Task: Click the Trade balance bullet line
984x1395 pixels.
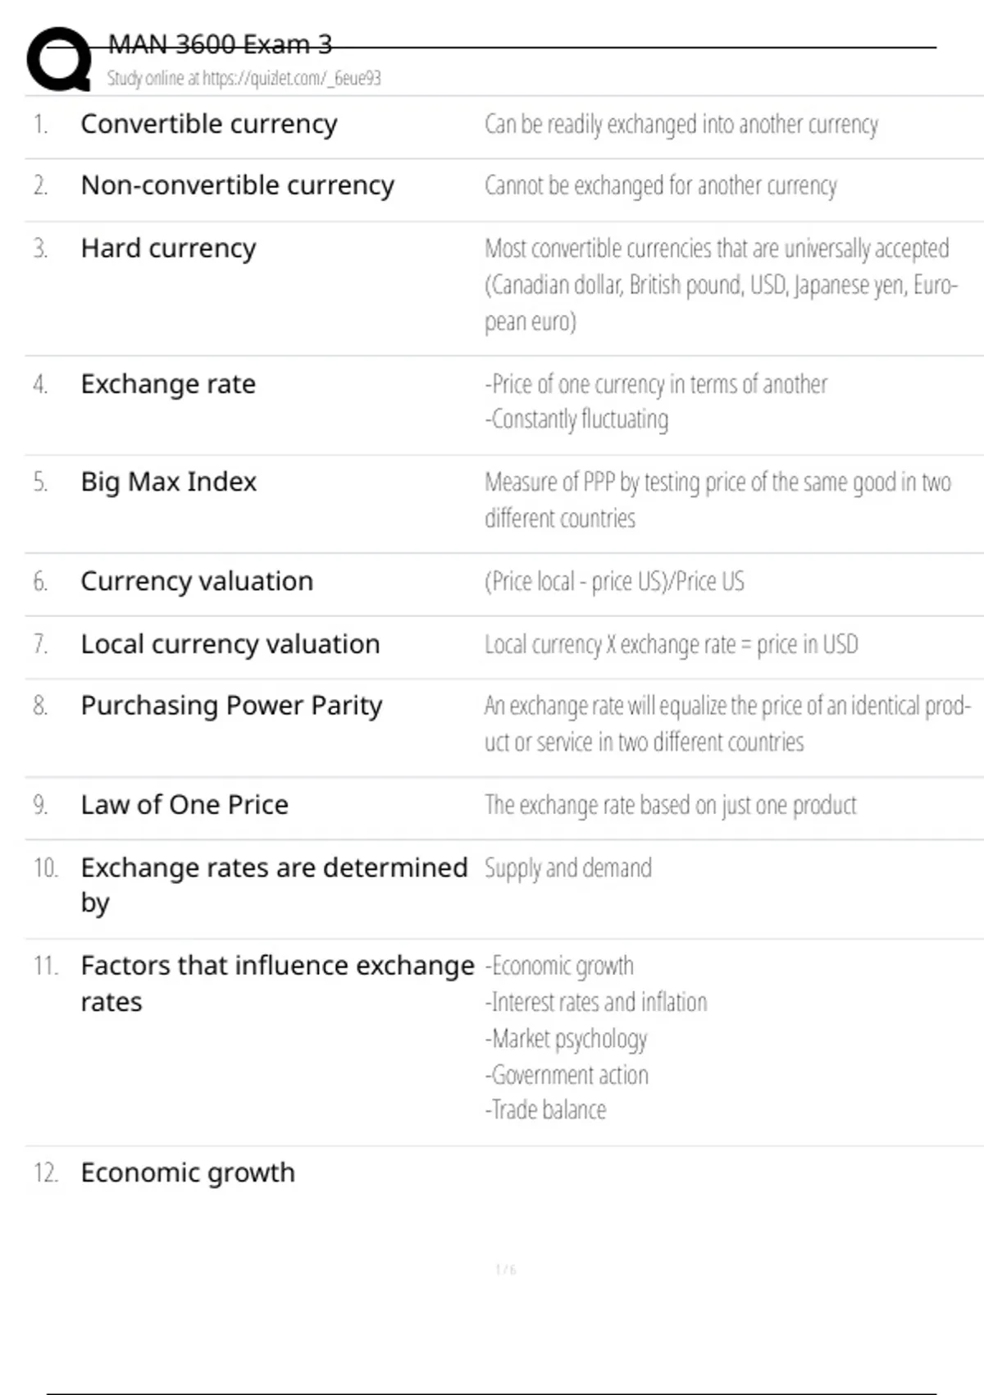Action: tap(545, 1110)
